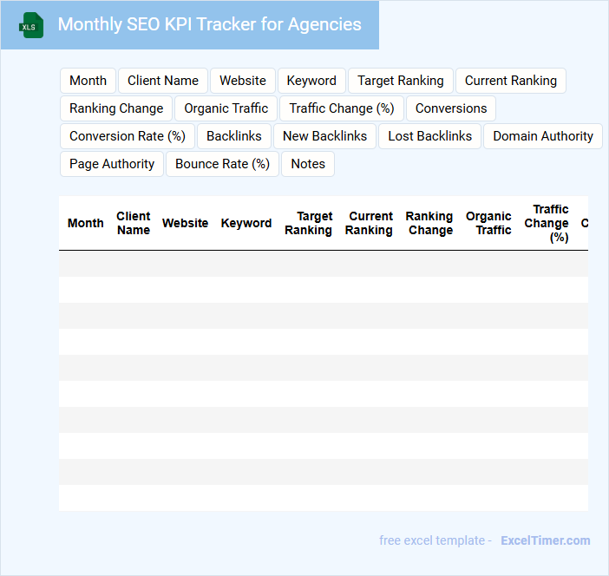The height and width of the screenshot is (576, 609).
Task: Click the New Backlinks tag
Action: [324, 136]
